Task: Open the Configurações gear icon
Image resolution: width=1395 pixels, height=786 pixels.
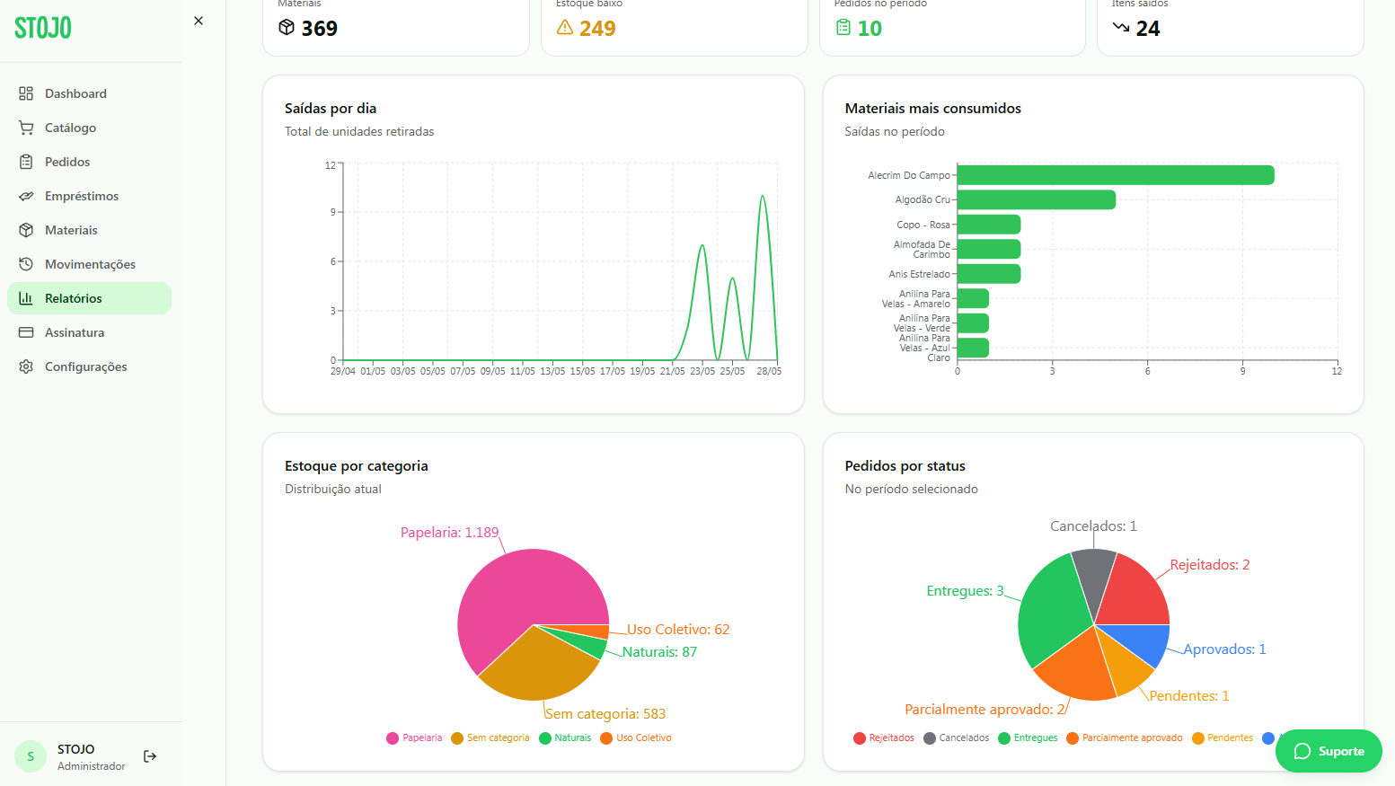Action: click(x=26, y=367)
